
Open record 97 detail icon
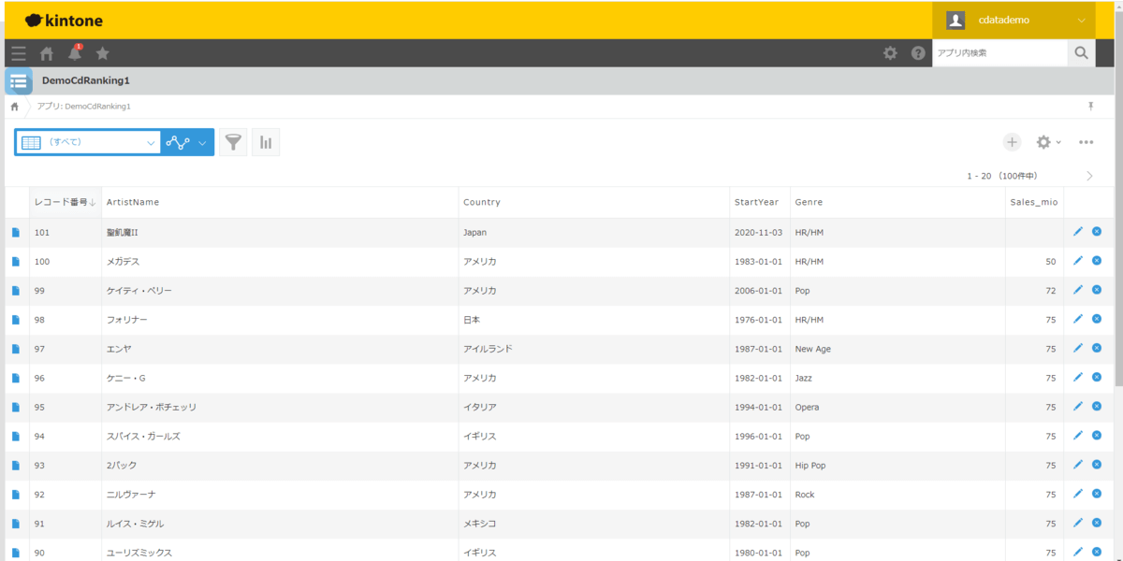(x=16, y=349)
